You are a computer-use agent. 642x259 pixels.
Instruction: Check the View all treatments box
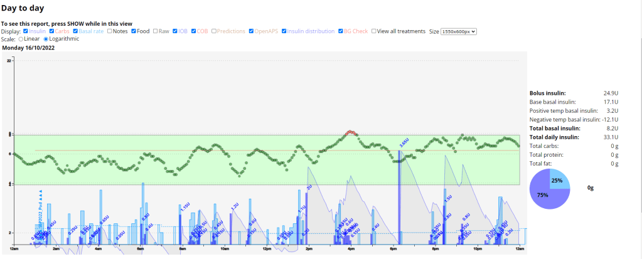click(x=374, y=31)
